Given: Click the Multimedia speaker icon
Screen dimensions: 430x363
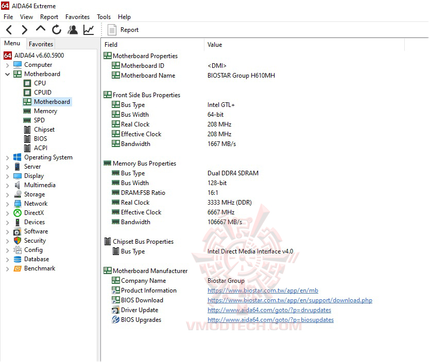Looking at the screenshot, I should pyautogui.click(x=18, y=185).
